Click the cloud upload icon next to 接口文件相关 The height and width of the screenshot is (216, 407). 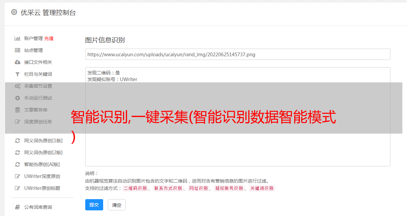[x=18, y=62]
